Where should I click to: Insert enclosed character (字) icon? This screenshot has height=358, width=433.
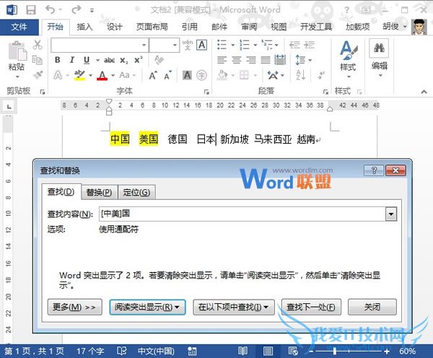(201, 75)
